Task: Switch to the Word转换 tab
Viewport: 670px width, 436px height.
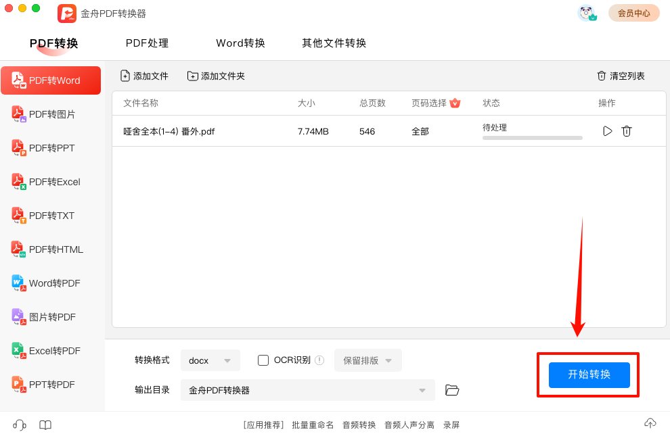Action: [240, 43]
